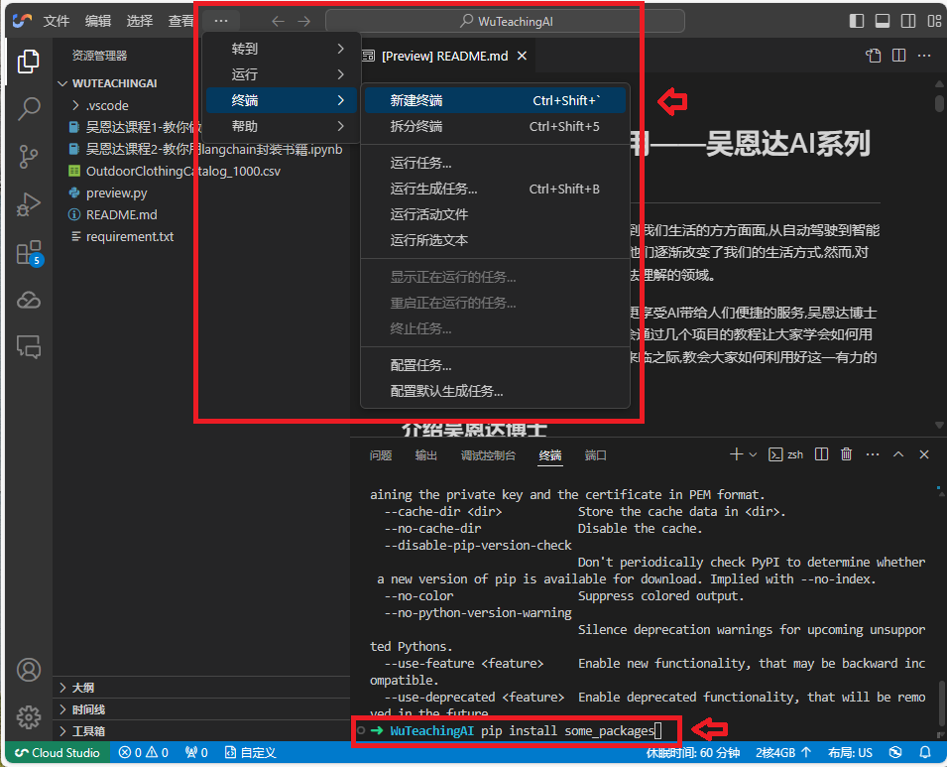Open the Run and Debug view
This screenshot has height=767, width=947.
[28, 204]
